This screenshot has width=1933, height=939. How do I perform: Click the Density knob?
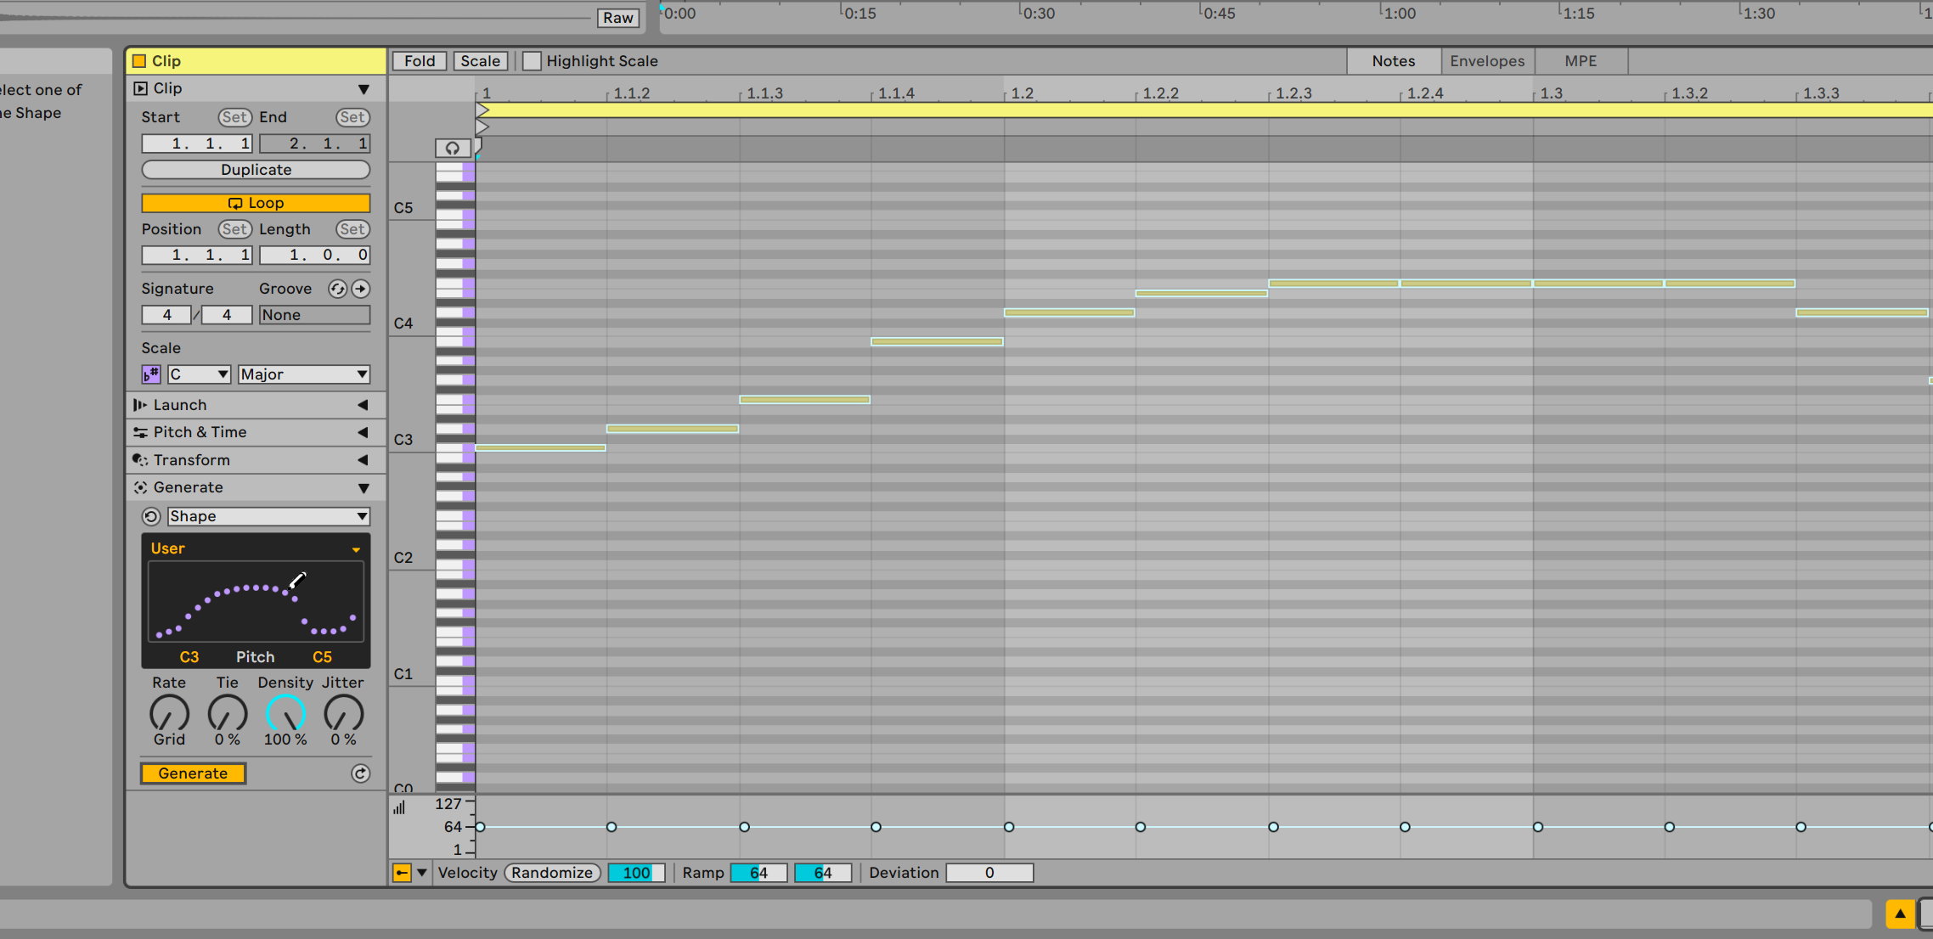[x=285, y=713]
